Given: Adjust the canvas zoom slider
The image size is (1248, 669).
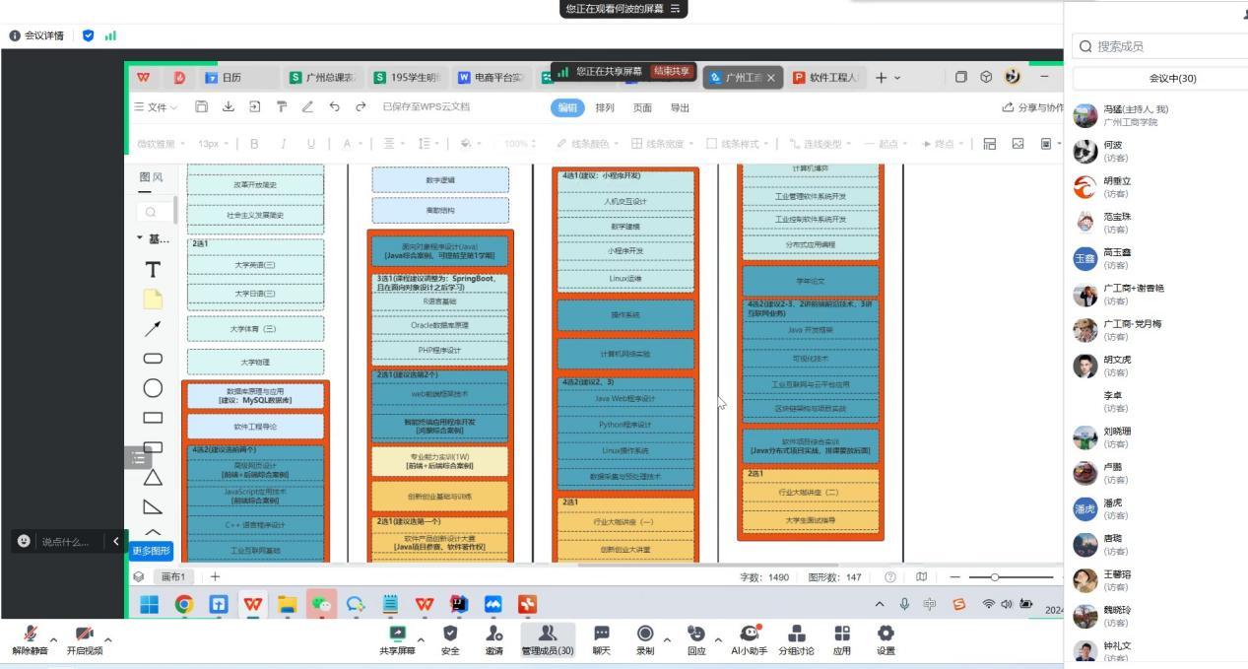Looking at the screenshot, I should click(x=995, y=576).
